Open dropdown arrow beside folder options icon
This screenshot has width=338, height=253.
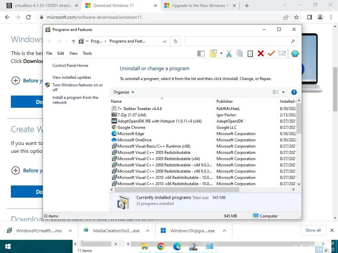tap(221, 53)
